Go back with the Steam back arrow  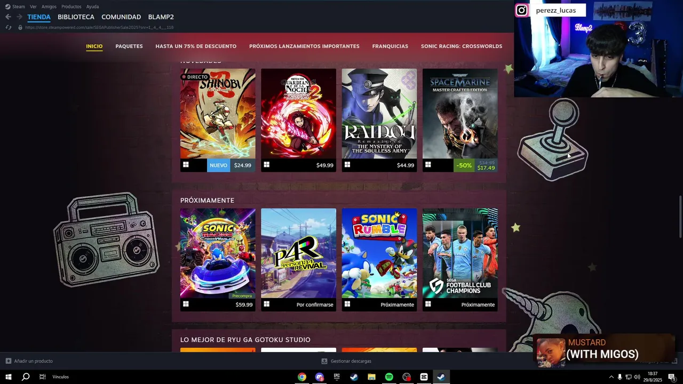[8, 17]
